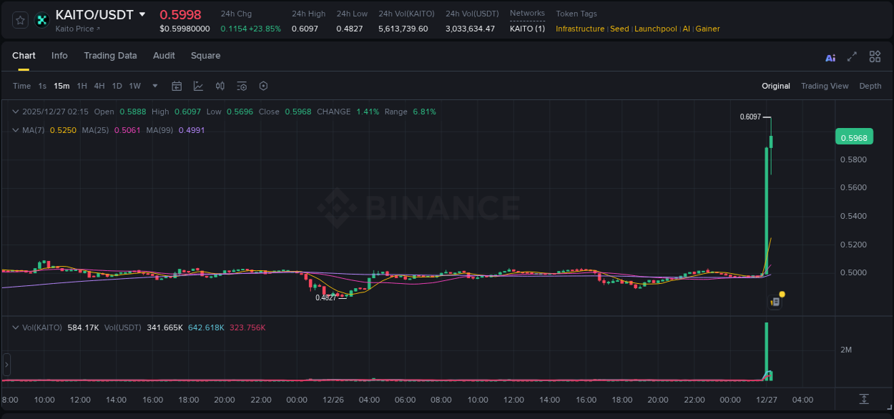The image size is (894, 419).
Task: Collapse the Vol(KAITO) volume panel
Action: pyautogui.click(x=15, y=327)
